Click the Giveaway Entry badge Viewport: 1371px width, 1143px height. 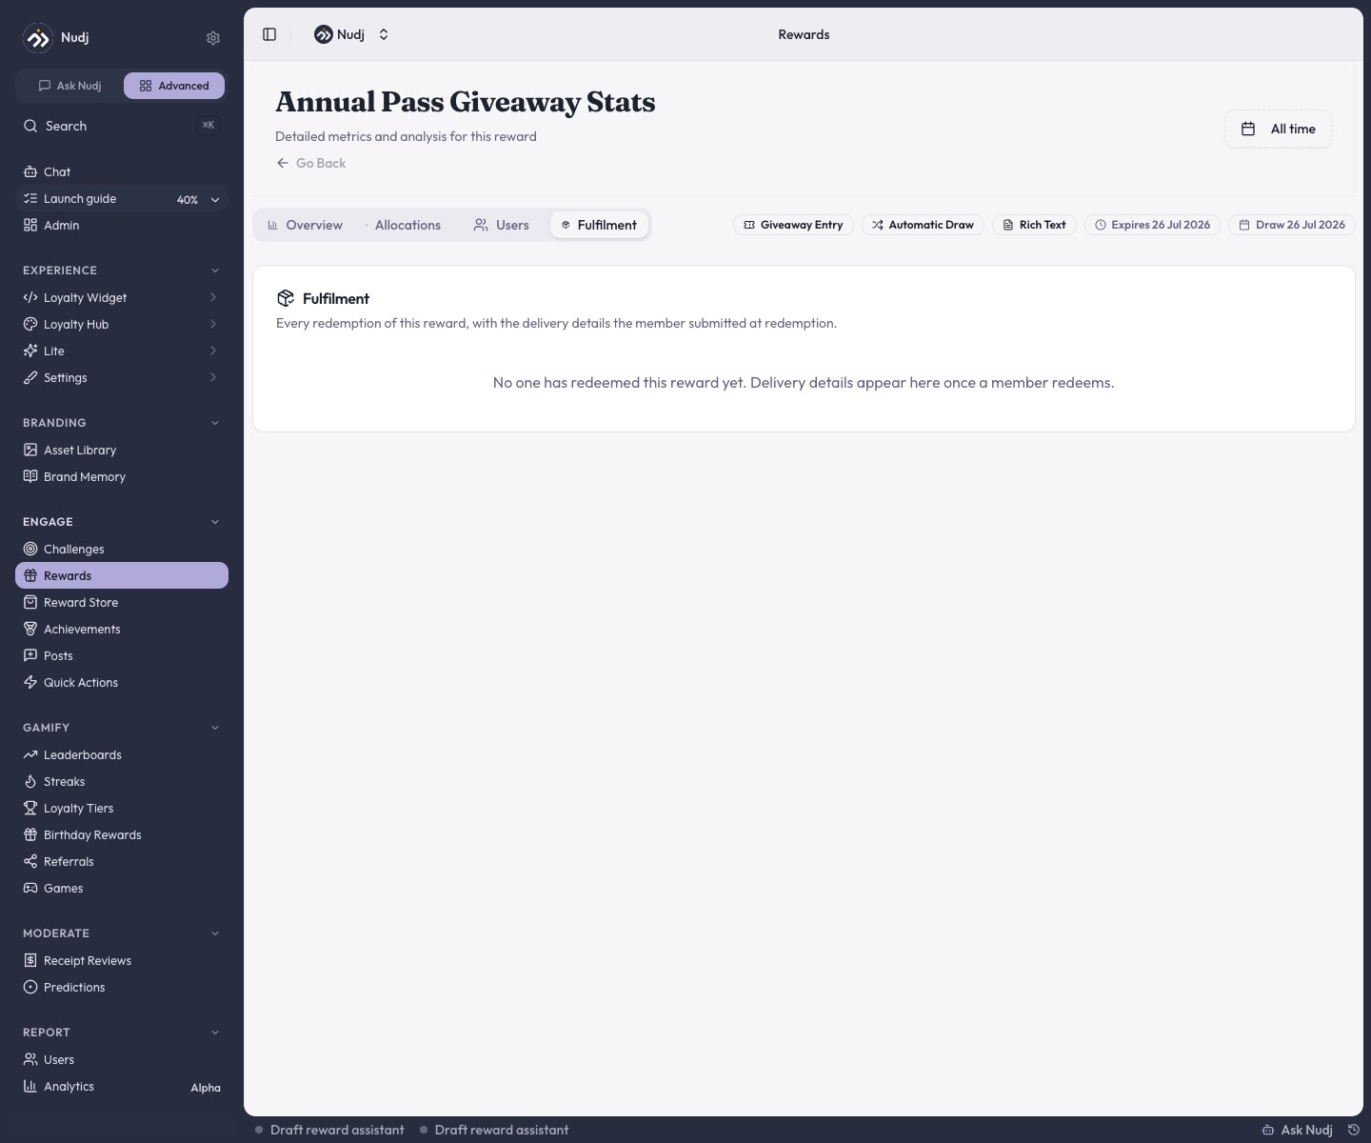click(x=793, y=225)
